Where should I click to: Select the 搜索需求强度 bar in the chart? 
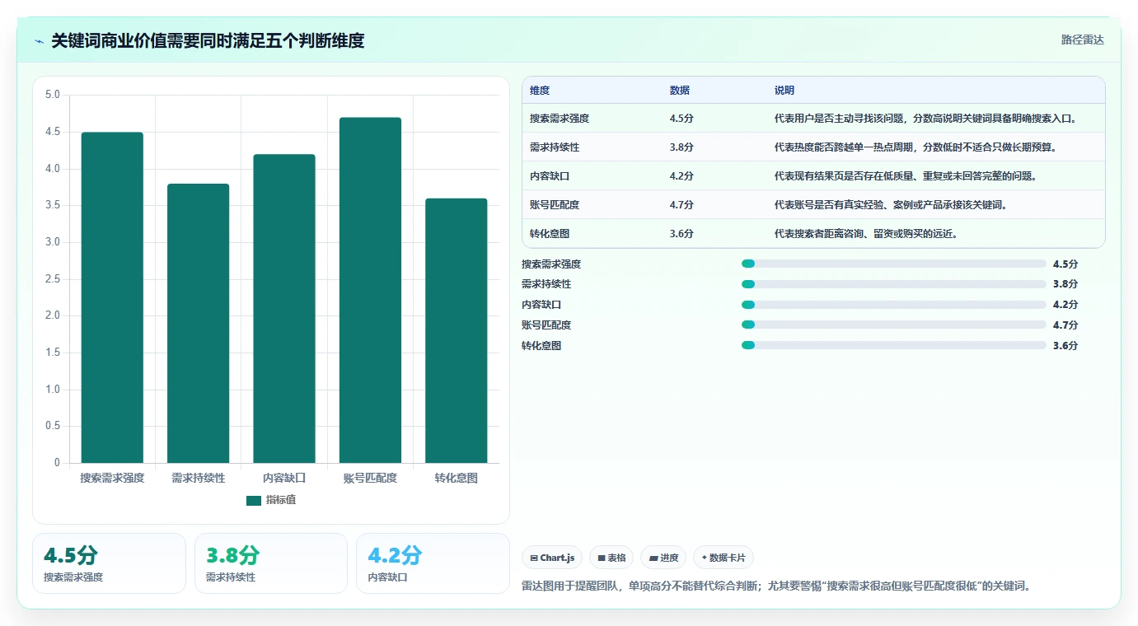[x=112, y=297]
